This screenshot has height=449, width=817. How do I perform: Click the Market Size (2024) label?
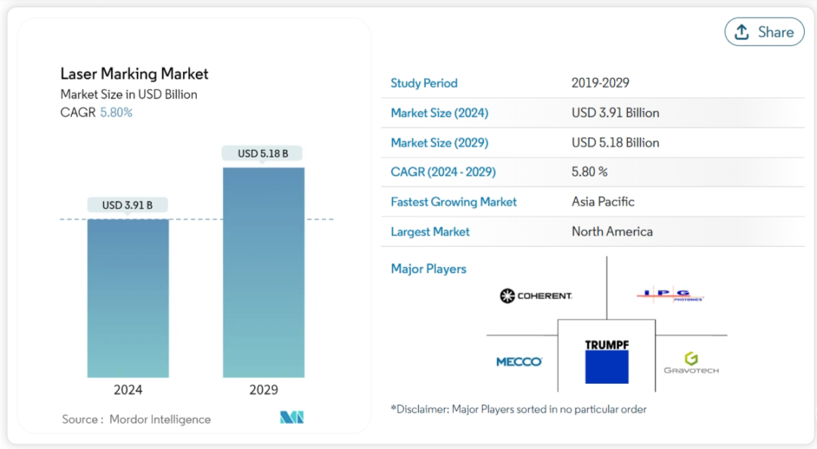[x=440, y=113]
